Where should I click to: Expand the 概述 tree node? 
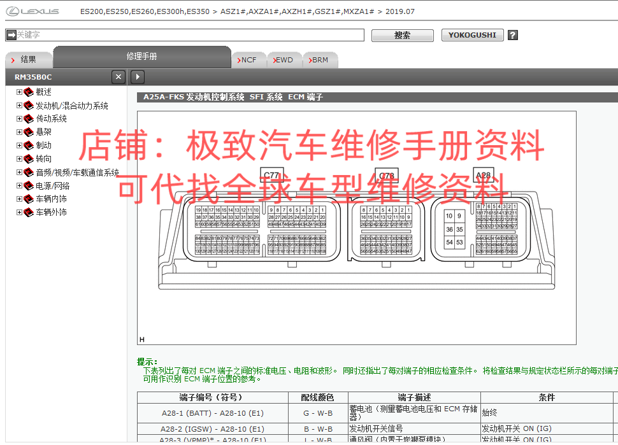click(x=19, y=92)
